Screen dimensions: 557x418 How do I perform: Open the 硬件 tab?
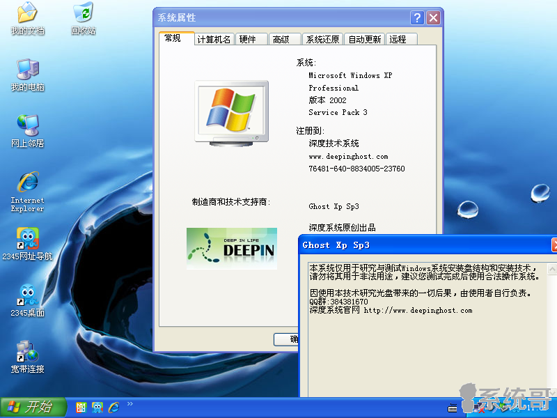251,39
